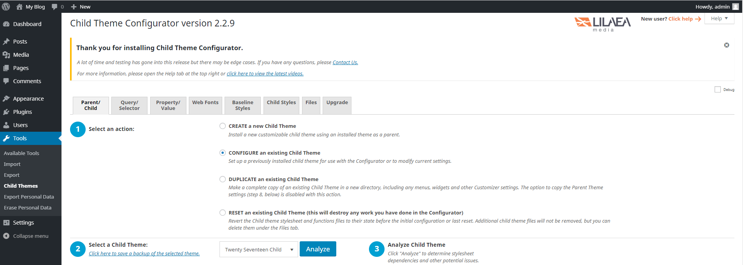Click the Appearance paintbrush icon

click(x=6, y=99)
